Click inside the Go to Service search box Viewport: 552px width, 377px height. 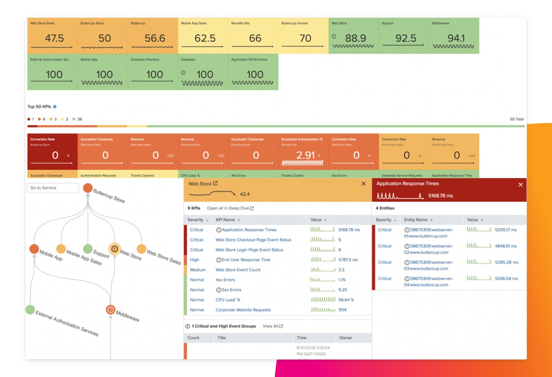click(x=52, y=188)
